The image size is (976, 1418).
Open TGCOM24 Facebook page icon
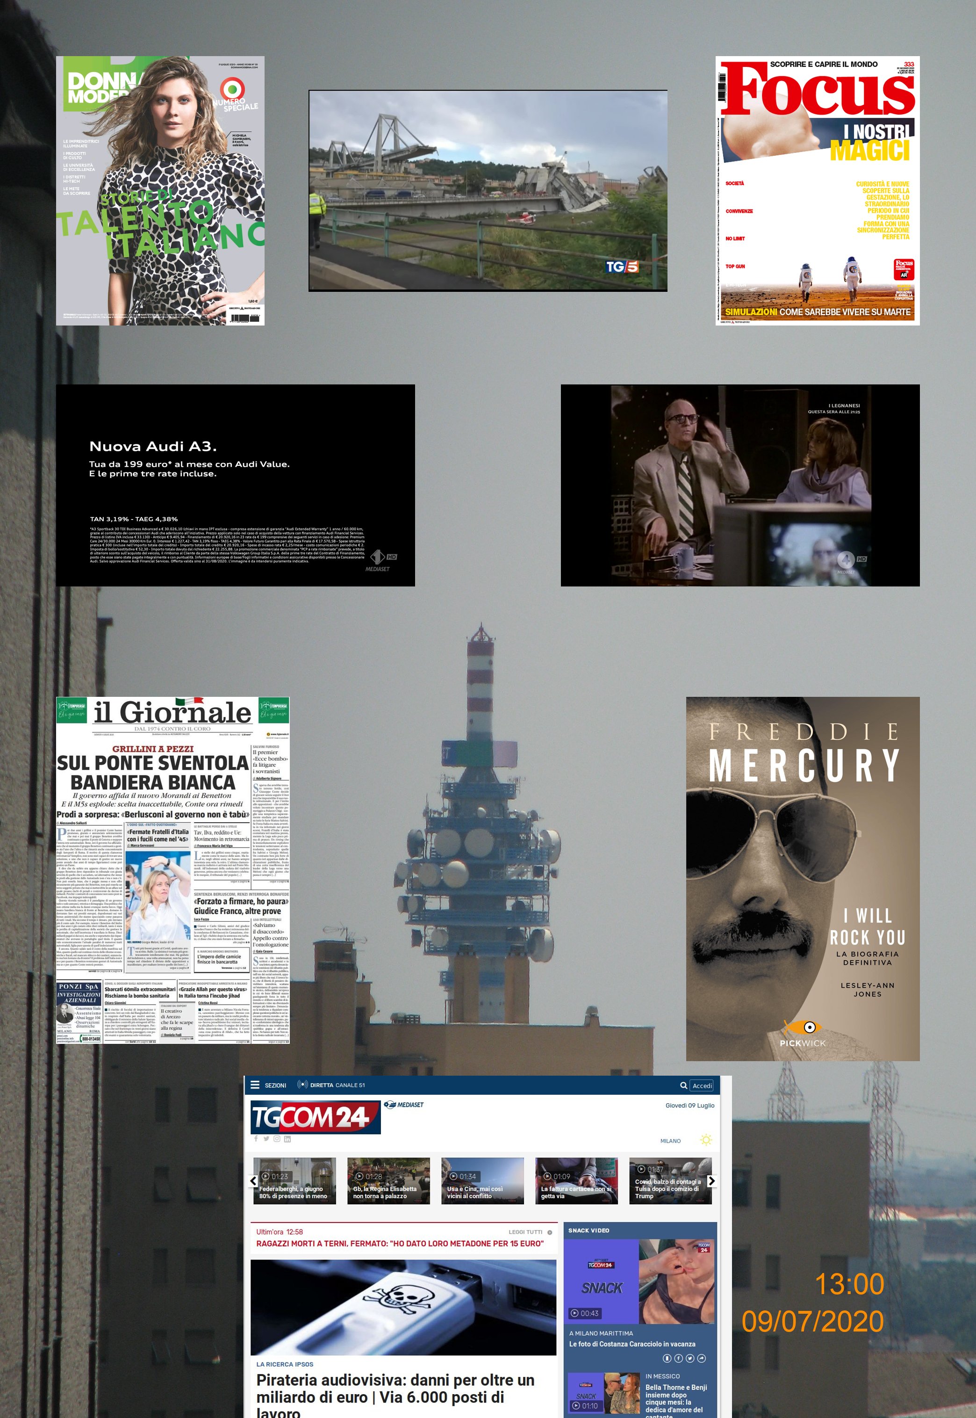(x=256, y=1138)
